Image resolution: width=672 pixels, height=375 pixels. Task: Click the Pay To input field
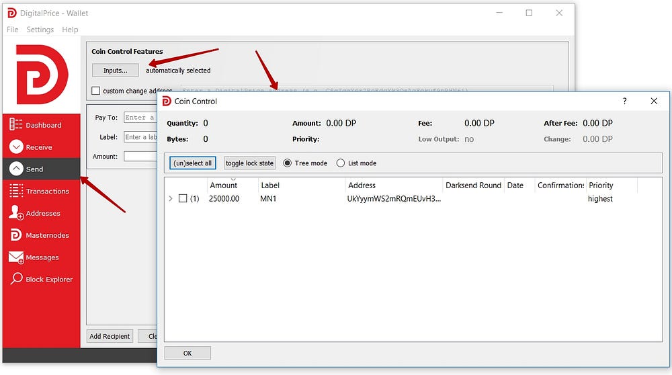point(140,118)
